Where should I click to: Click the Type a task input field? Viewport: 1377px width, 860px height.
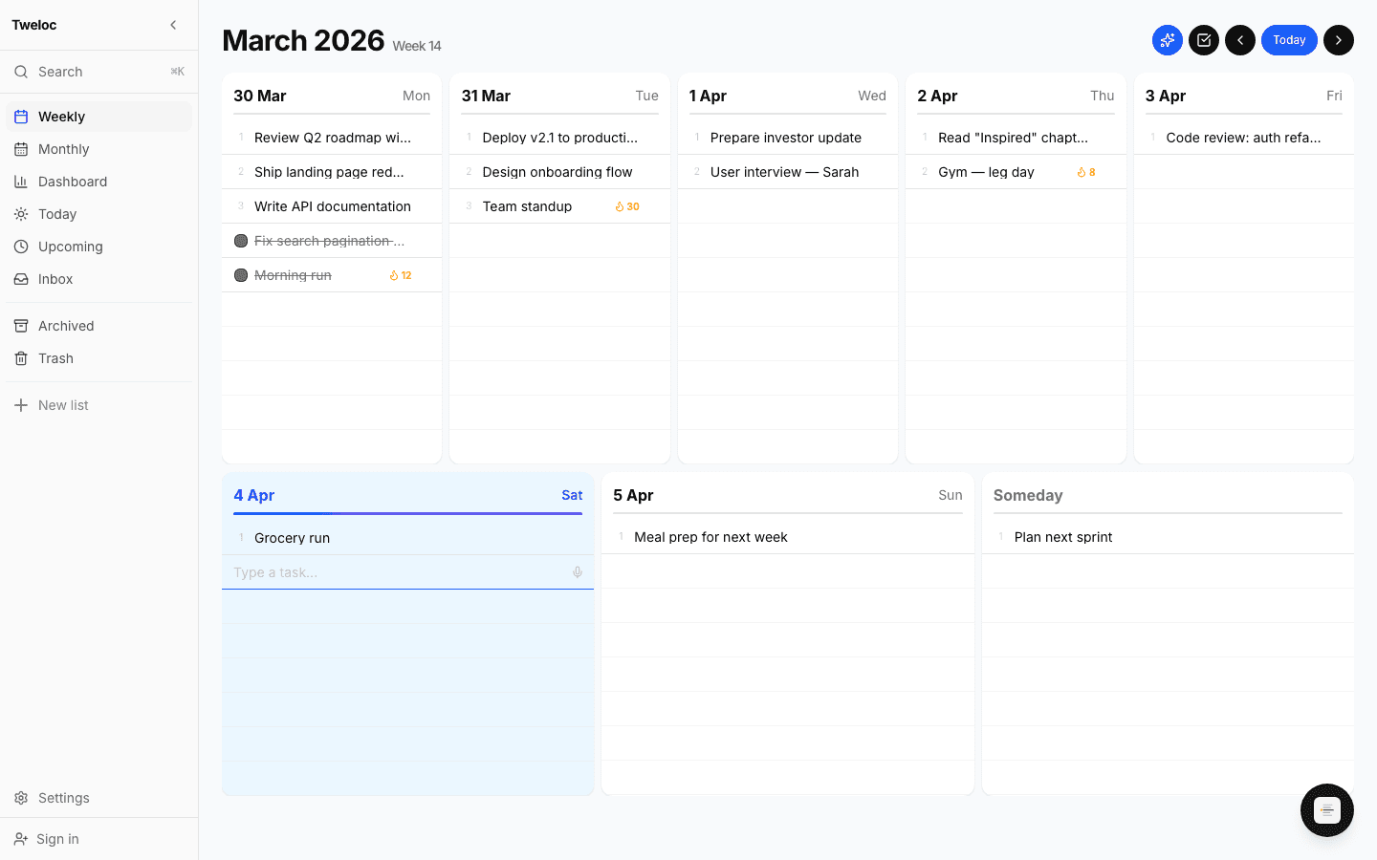[x=382, y=571]
